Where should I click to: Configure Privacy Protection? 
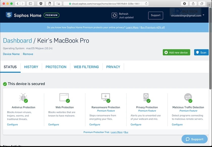(136, 125)
